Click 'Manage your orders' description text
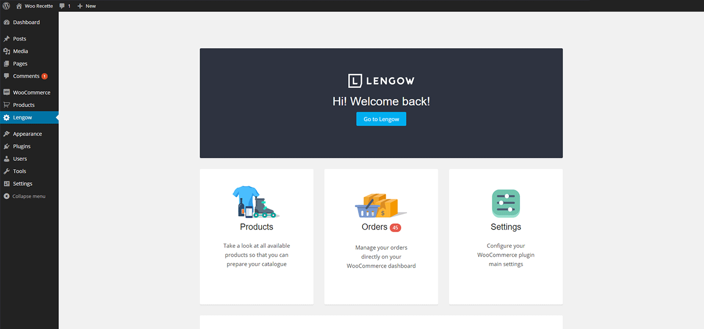This screenshot has height=329, width=704. pyautogui.click(x=381, y=247)
